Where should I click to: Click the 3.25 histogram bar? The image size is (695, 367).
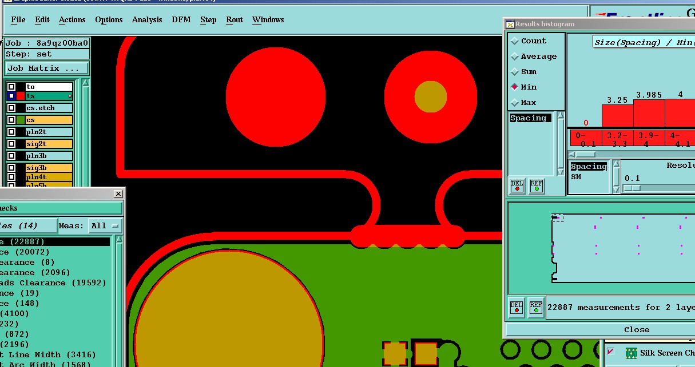pos(617,115)
